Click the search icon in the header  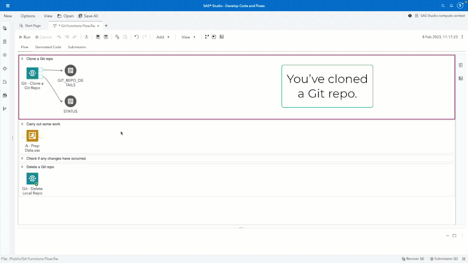pyautogui.click(x=443, y=6)
